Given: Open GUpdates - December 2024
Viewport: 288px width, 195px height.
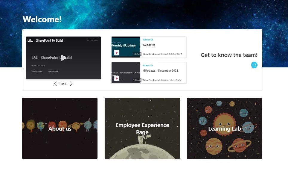Looking at the screenshot, I should 160,70.
